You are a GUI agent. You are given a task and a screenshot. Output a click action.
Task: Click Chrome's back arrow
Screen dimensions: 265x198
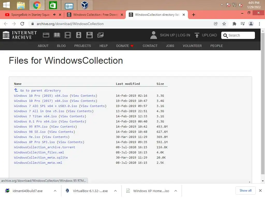(6, 24)
